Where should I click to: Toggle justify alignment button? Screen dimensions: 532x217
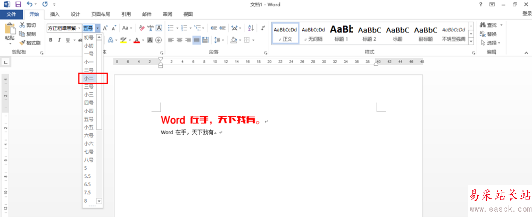point(196,40)
